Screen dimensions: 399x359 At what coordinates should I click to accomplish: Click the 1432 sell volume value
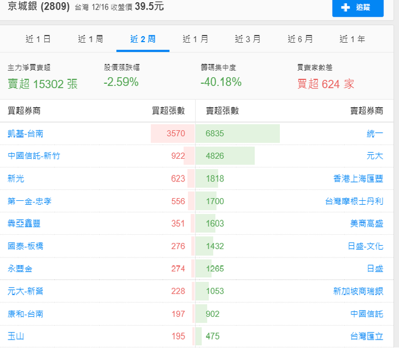[215, 246]
